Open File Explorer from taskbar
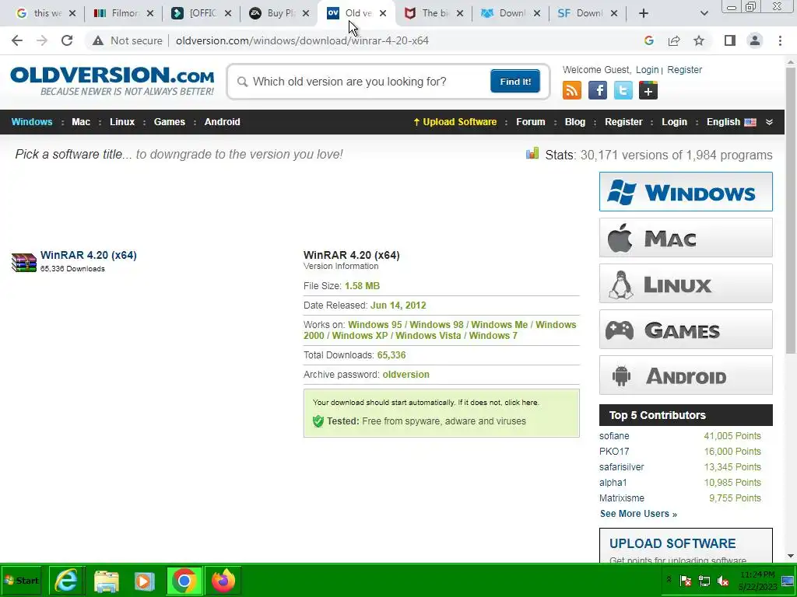Viewport: 797px width, 597px height. coord(107,580)
